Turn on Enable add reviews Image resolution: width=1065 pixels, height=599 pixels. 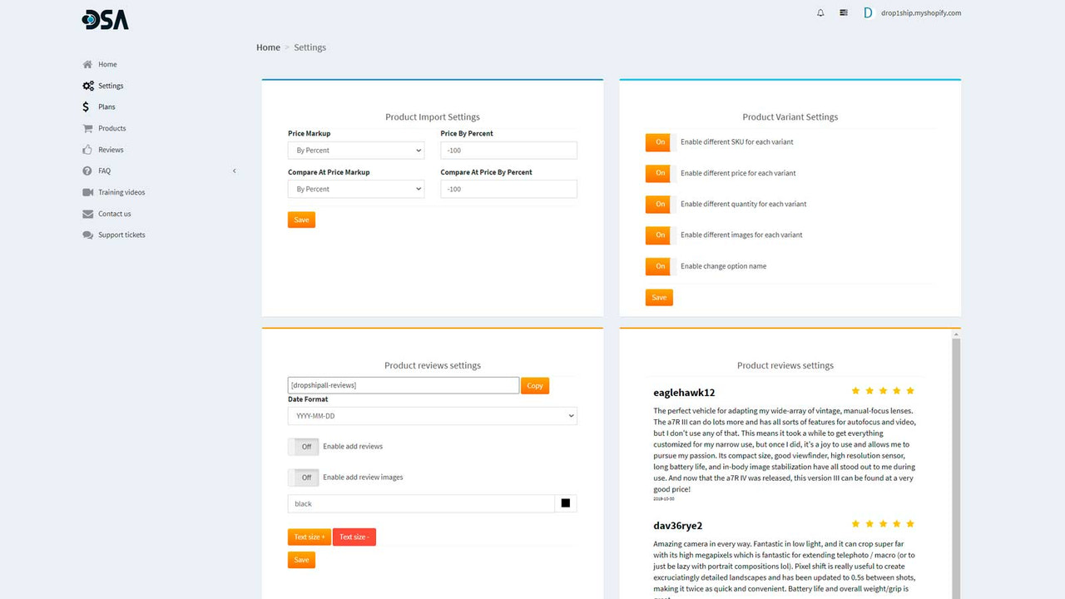point(304,447)
